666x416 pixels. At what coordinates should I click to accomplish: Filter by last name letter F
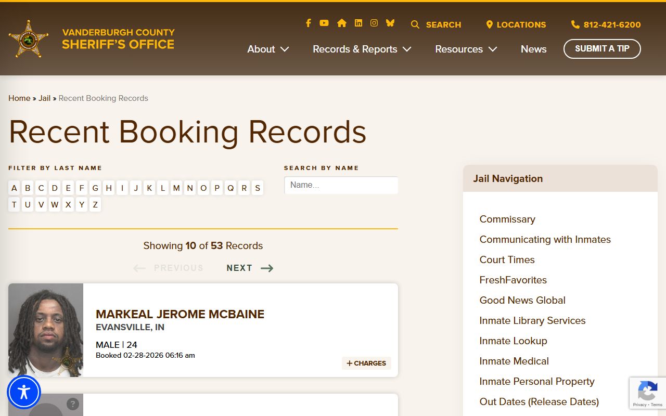82,188
